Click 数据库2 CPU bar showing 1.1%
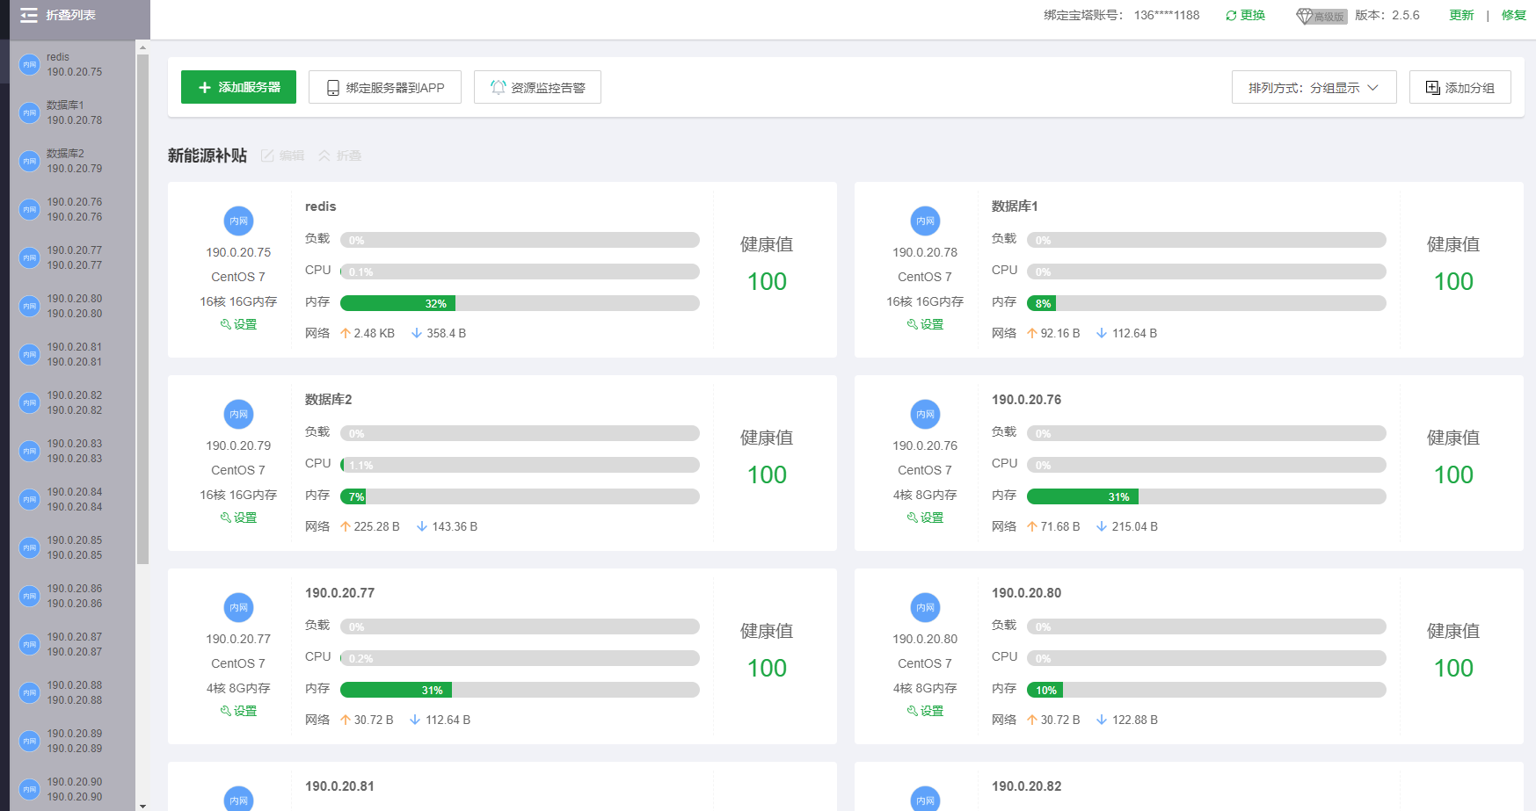 (520, 465)
